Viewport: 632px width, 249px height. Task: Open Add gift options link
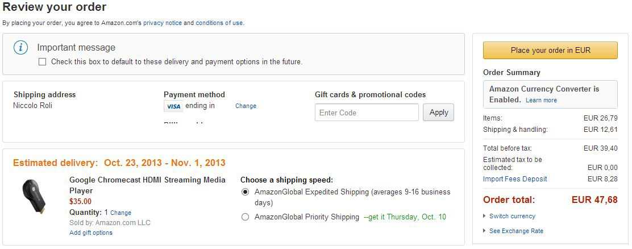pyautogui.click(x=91, y=233)
